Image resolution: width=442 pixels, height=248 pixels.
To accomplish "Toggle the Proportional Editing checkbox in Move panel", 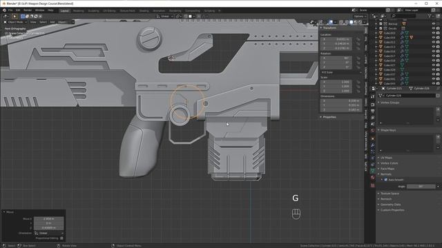I will (61, 238).
